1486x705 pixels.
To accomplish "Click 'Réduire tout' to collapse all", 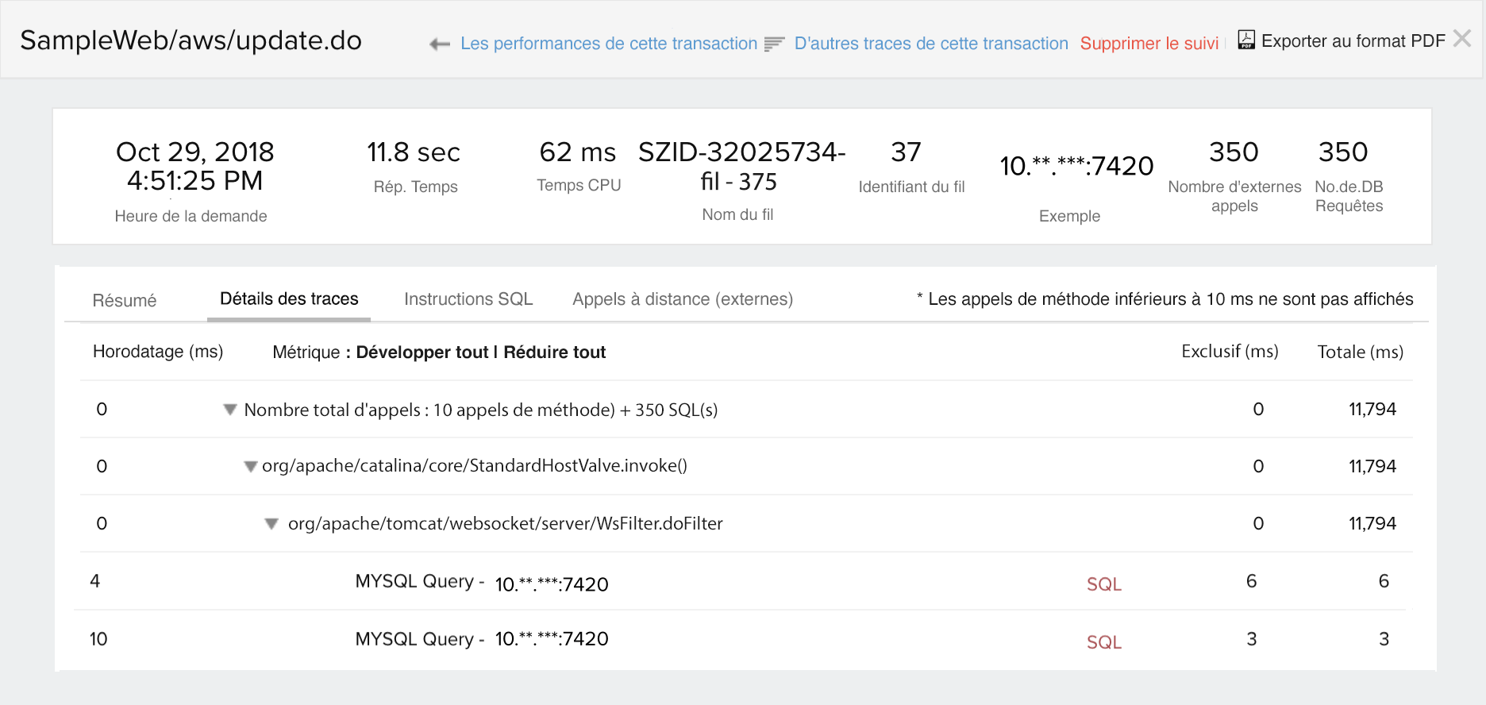I will (554, 352).
